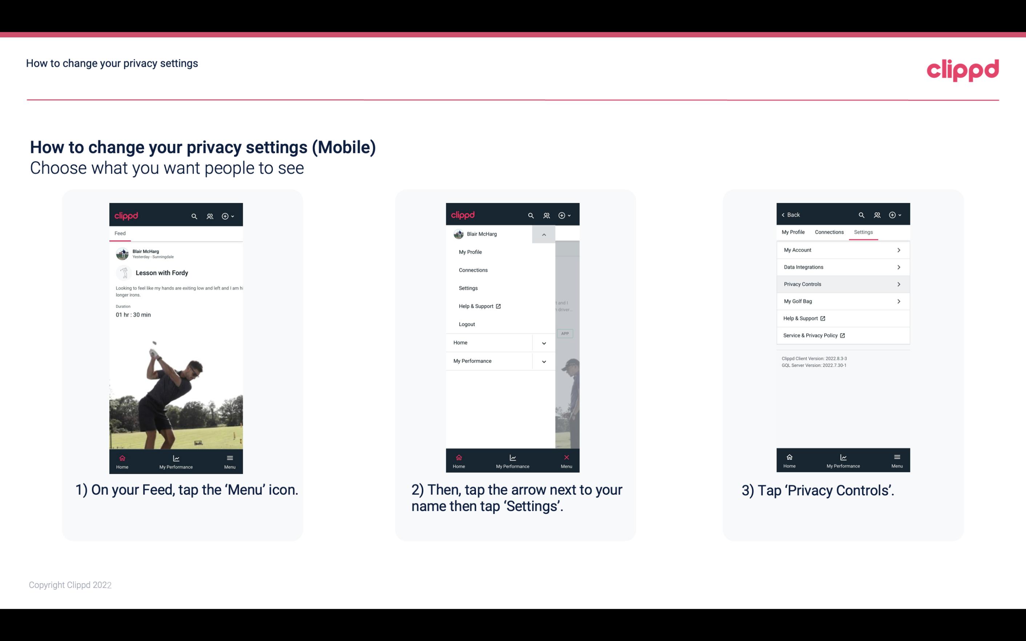Tap the Search icon in top navigation

pos(194,216)
